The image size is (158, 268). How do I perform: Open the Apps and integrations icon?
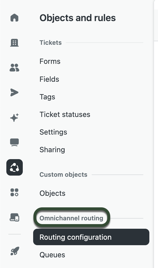(14, 192)
